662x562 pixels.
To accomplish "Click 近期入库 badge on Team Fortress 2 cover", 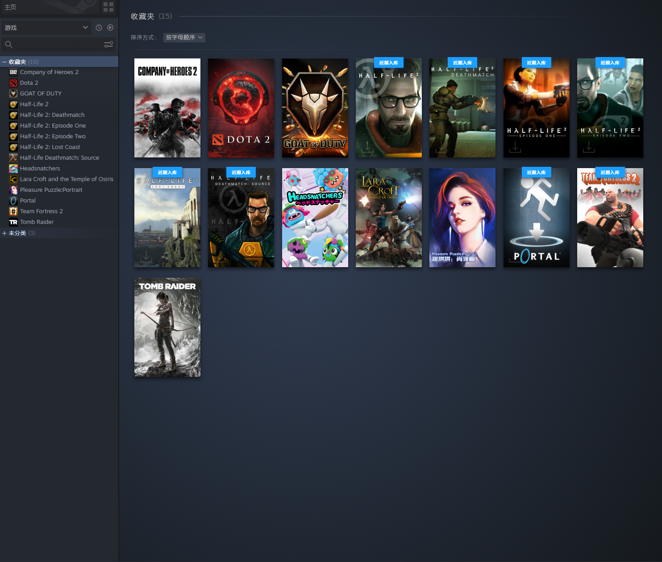I will (610, 172).
